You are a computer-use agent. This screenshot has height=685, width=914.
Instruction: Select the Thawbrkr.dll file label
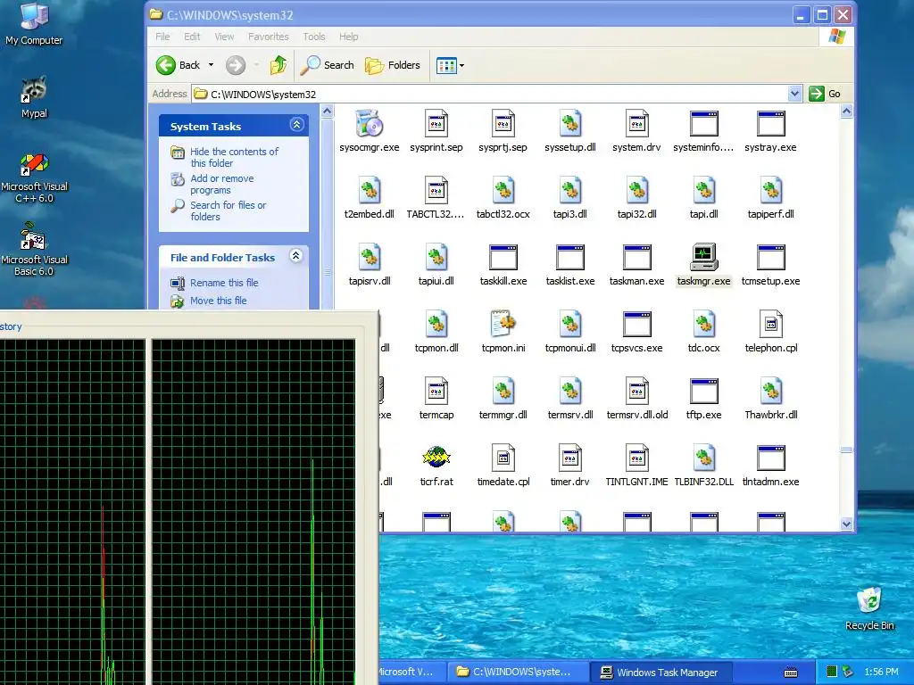[770, 415]
